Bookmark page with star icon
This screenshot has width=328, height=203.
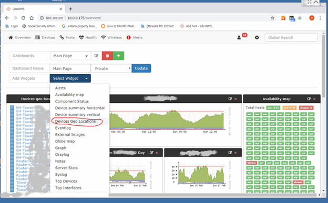point(272,18)
